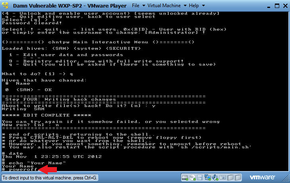Click the hard disk device icon
Viewport: 290px width, 183px height.
click(185, 178)
